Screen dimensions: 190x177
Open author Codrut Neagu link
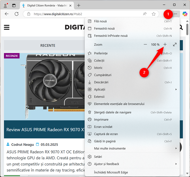click(23, 145)
